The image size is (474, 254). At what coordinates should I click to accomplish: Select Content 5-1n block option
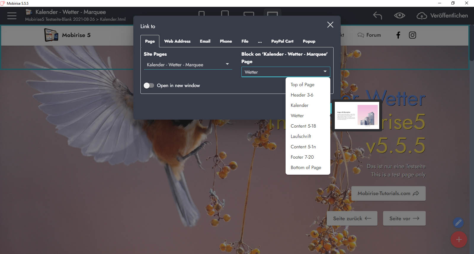[308, 147]
